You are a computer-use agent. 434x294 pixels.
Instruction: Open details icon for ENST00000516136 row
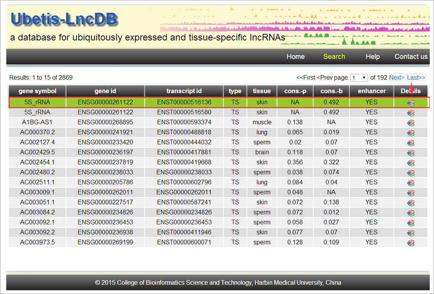tap(411, 103)
